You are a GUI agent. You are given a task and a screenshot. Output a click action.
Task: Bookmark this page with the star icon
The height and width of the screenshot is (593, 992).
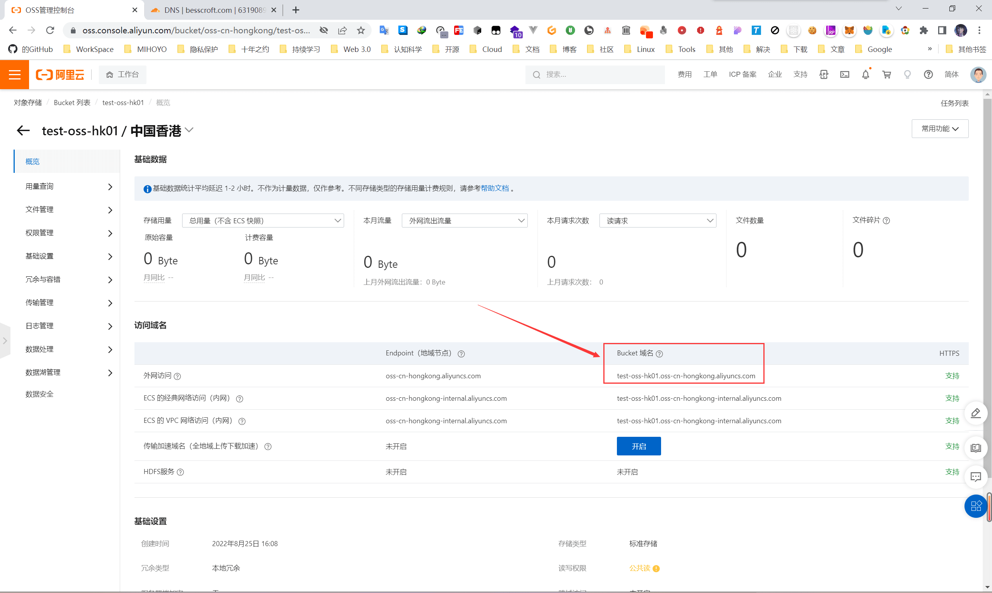click(361, 30)
